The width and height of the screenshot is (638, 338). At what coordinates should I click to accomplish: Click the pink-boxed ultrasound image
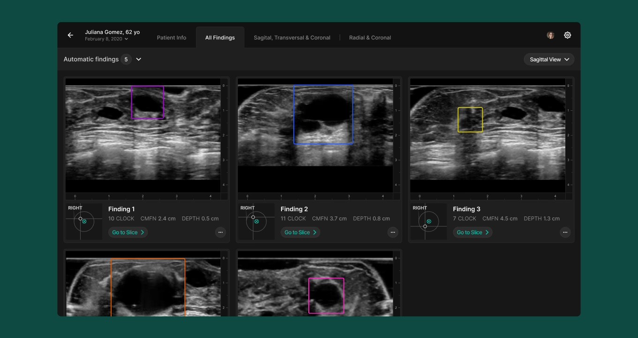[315, 284]
